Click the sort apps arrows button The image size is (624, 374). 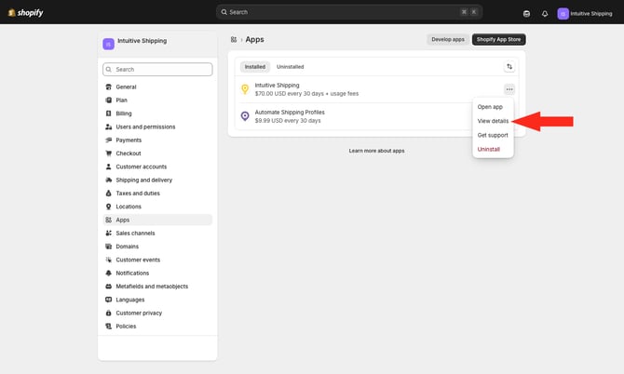tap(509, 67)
